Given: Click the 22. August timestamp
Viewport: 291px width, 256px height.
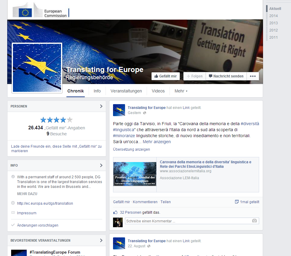Looking at the screenshot, I should point(136,246).
